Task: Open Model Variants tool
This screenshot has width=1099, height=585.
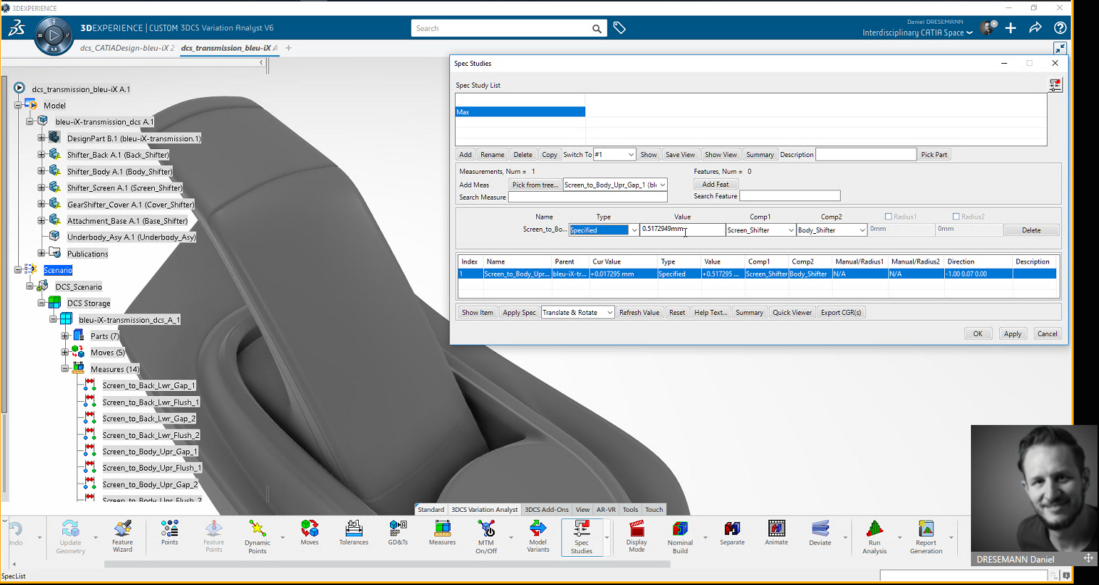Action: click(538, 536)
